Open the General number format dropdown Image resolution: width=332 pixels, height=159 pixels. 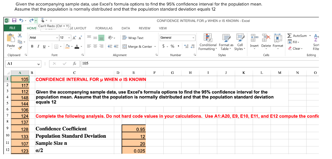(193, 38)
